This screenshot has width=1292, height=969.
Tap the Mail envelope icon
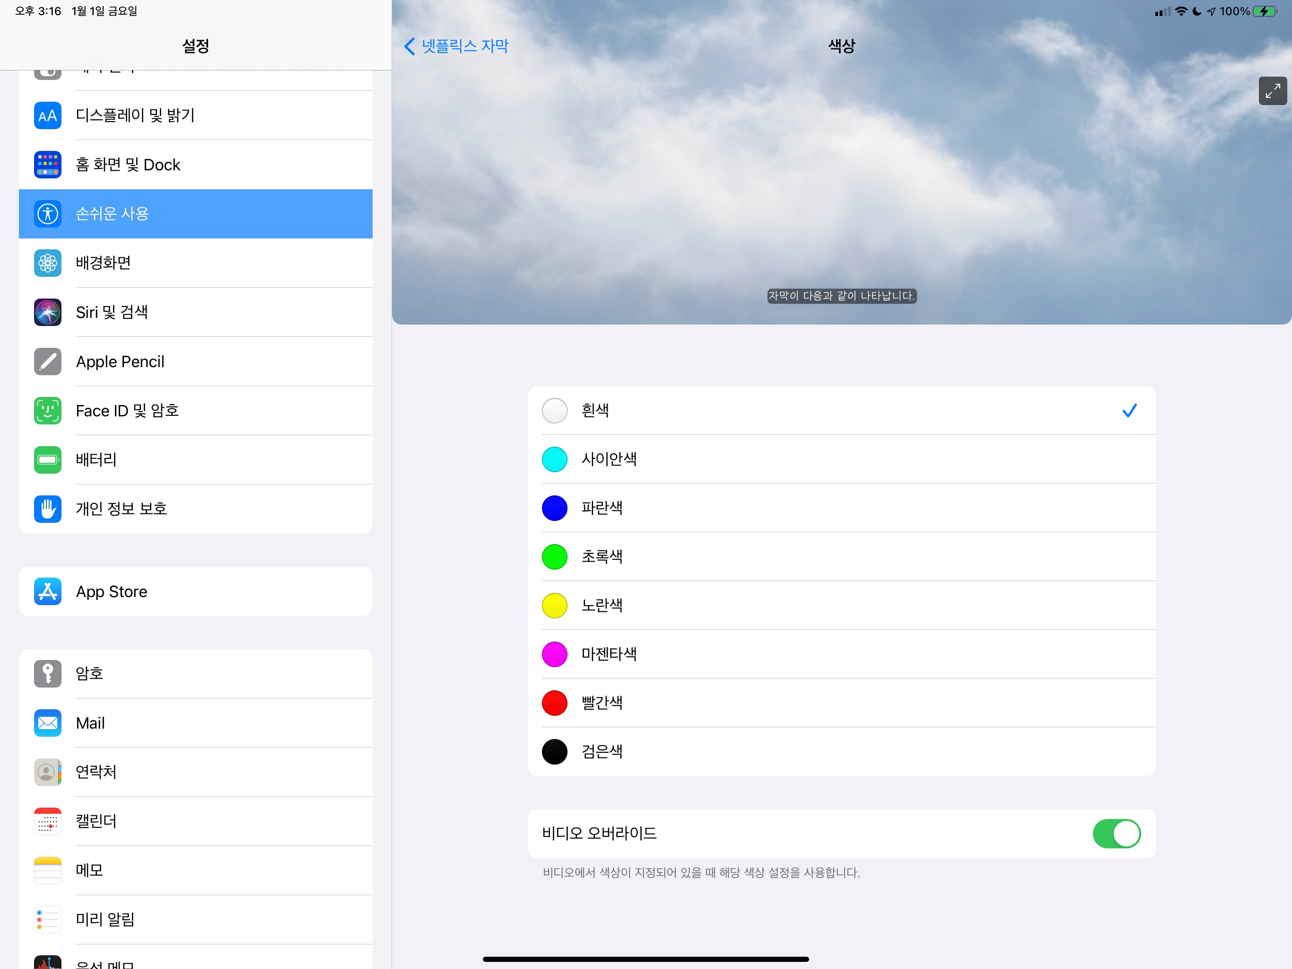coord(48,723)
